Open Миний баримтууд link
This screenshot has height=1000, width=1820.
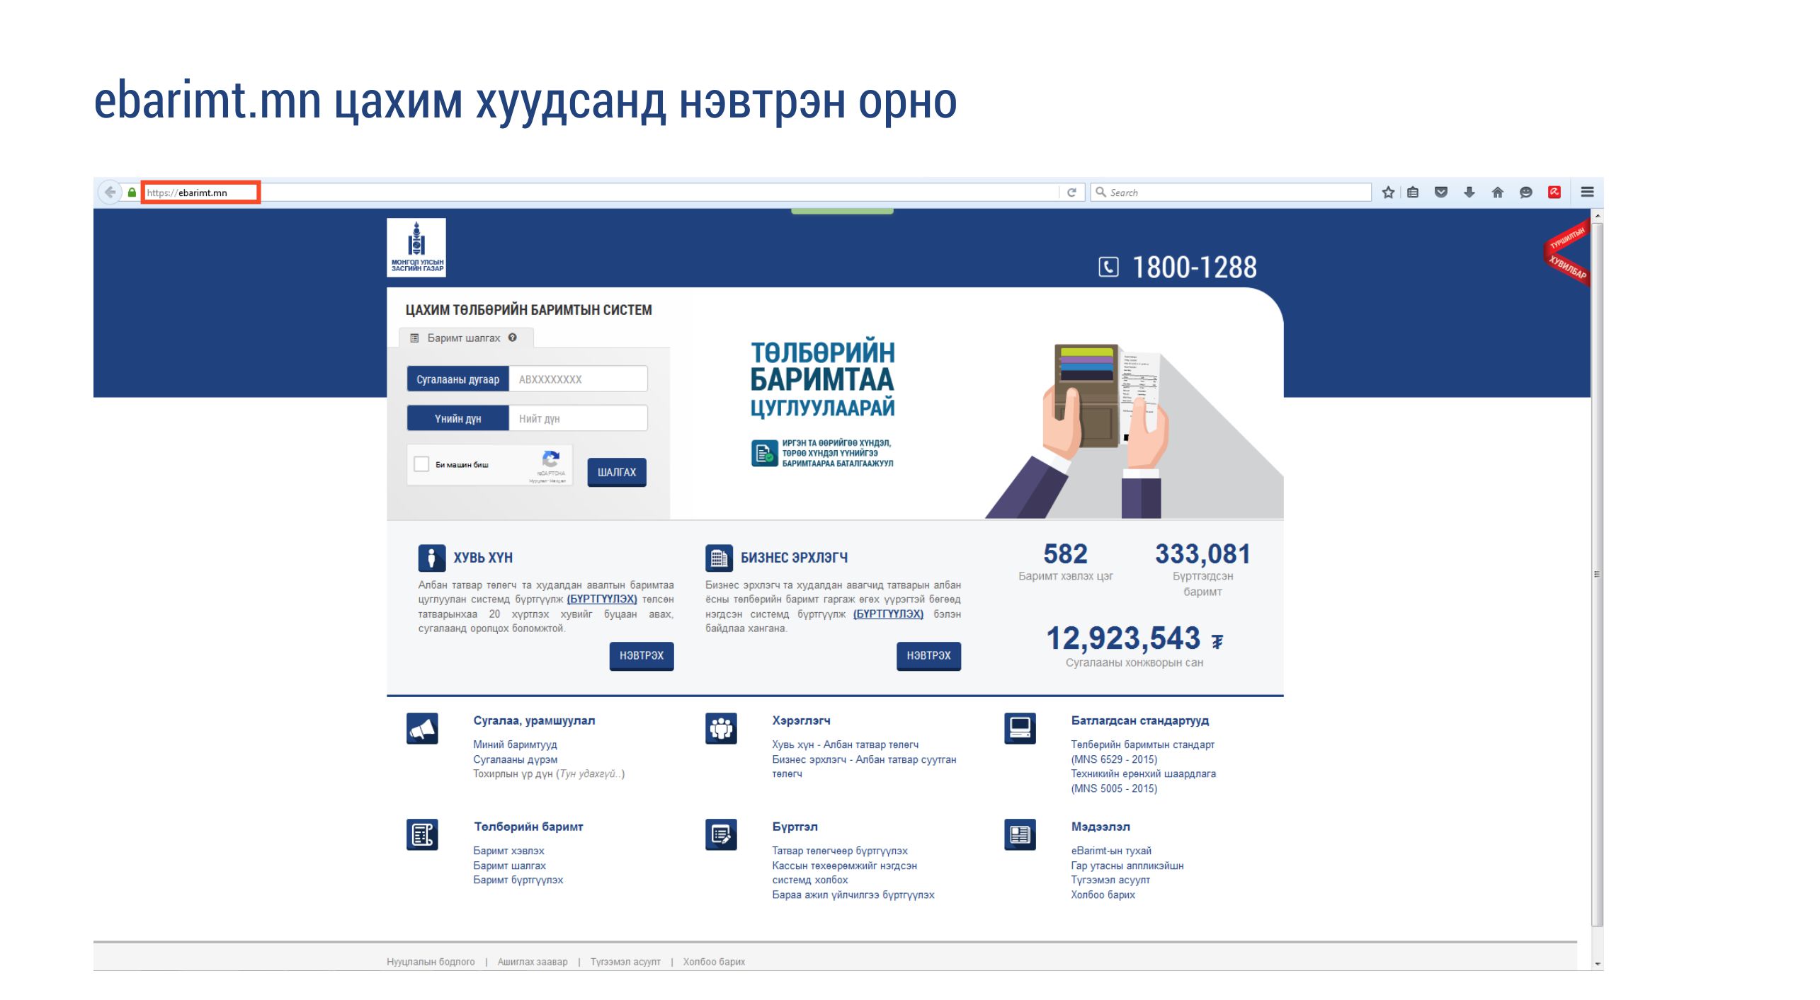coord(515,745)
